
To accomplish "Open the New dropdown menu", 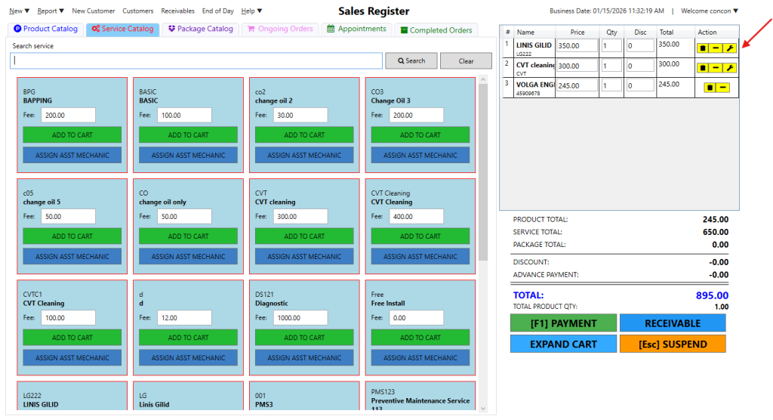I will pyautogui.click(x=20, y=11).
